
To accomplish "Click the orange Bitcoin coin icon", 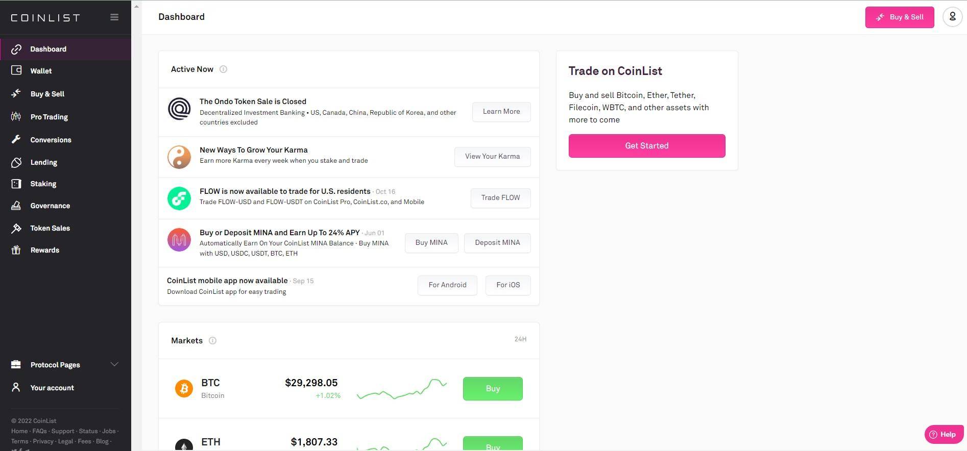I will pyautogui.click(x=184, y=388).
